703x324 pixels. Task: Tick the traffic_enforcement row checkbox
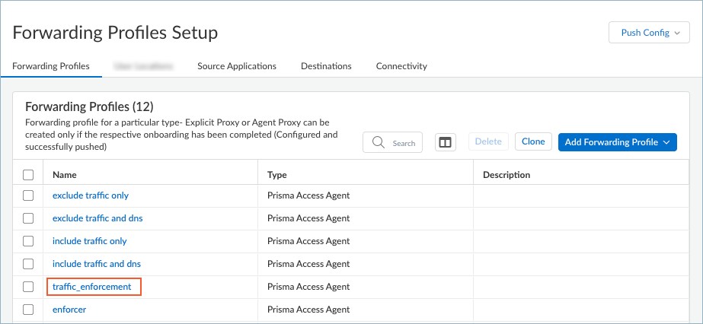(28, 287)
